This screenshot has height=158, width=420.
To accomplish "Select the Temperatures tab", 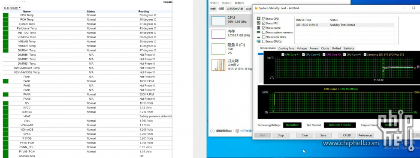I will pyautogui.click(x=268, y=48).
